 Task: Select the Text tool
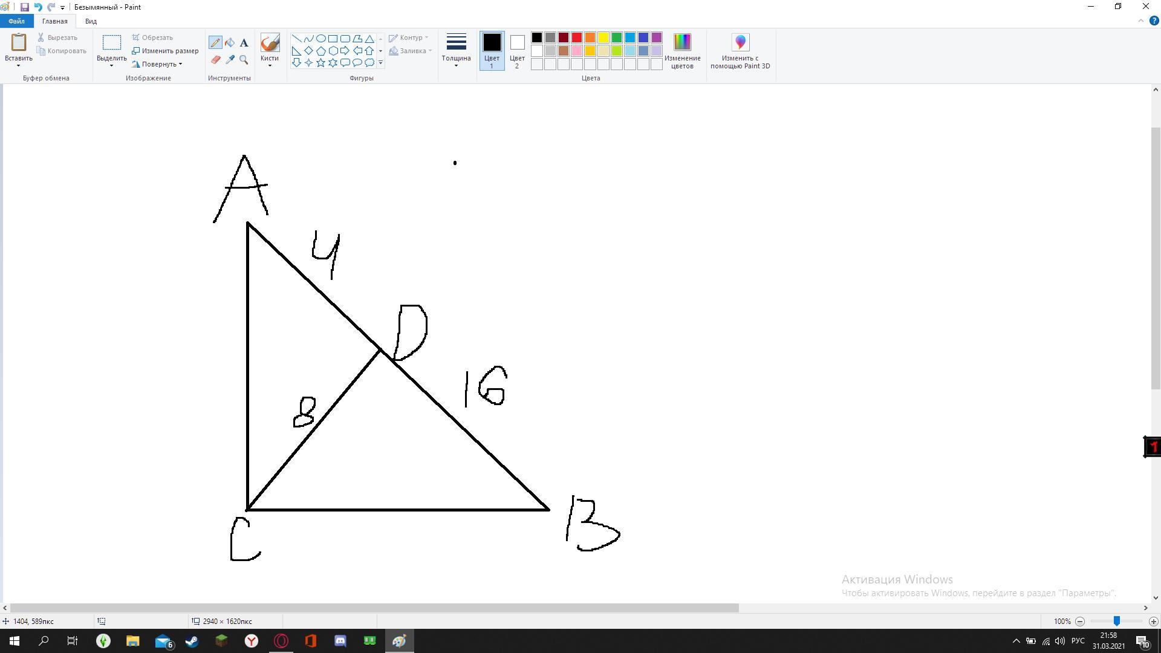pos(244,42)
